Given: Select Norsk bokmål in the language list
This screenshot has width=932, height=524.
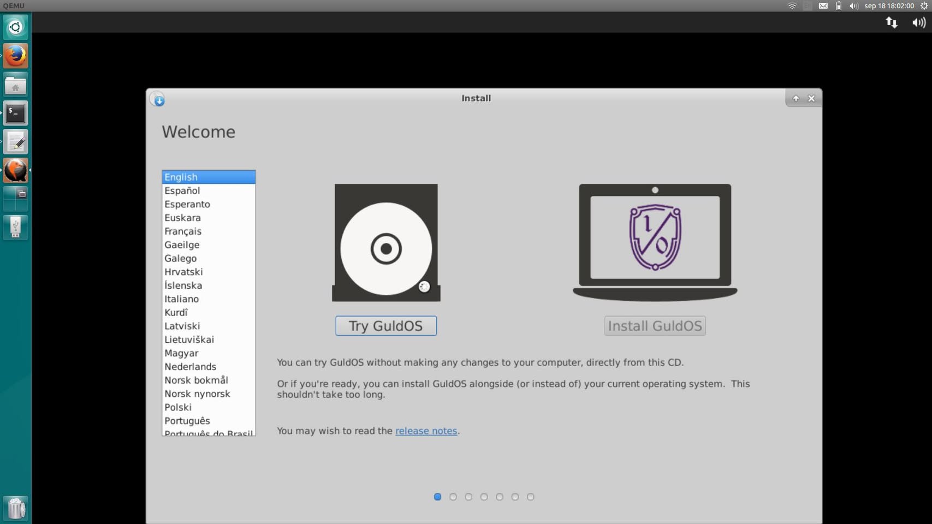Looking at the screenshot, I should [209, 380].
